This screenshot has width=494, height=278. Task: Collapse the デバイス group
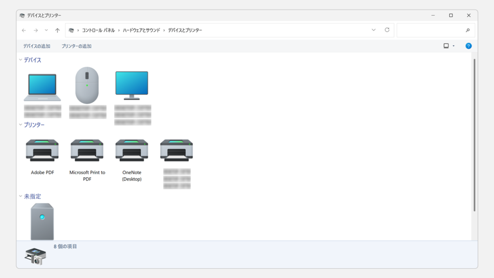click(20, 60)
